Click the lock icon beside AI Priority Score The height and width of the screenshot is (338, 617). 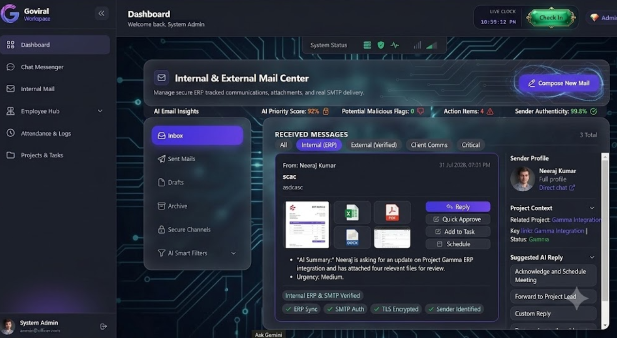(326, 111)
